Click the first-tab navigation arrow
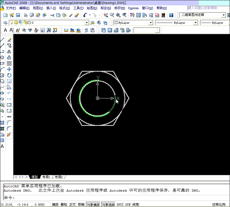The image size is (230, 207). pos(16,177)
